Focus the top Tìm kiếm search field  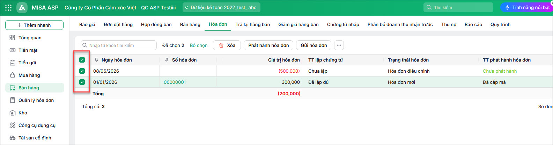pos(458,7)
